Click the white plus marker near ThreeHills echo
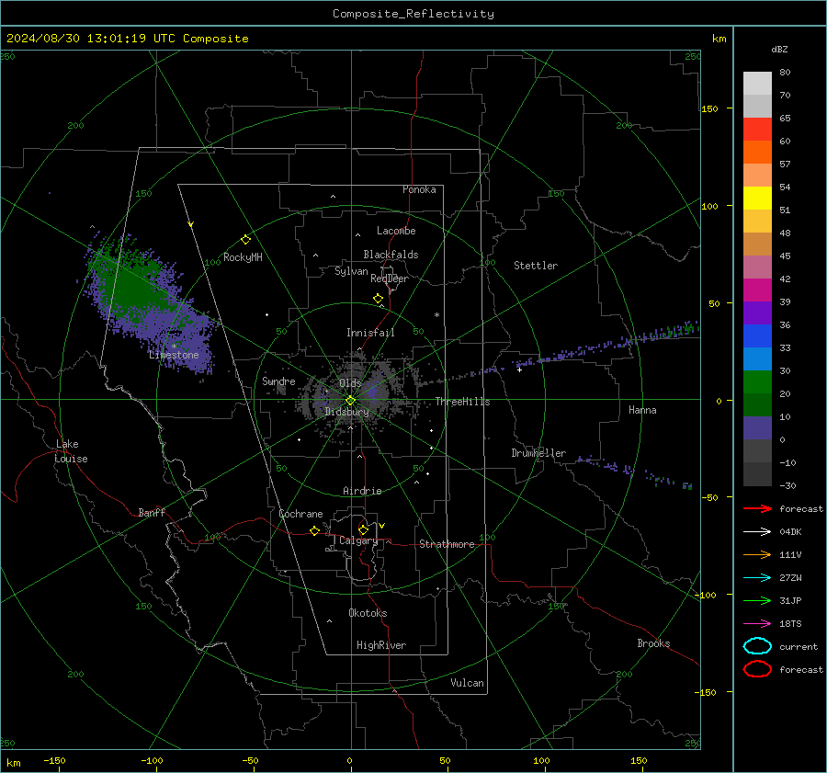Viewport: 827px width, 773px height. point(519,369)
